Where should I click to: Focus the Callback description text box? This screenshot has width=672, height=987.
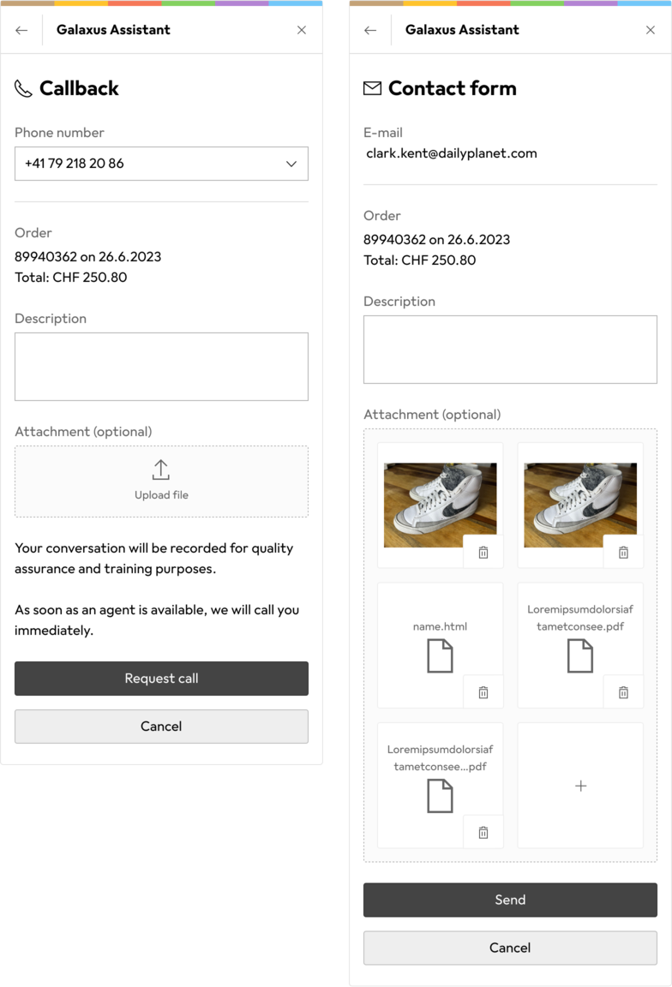pos(161,367)
